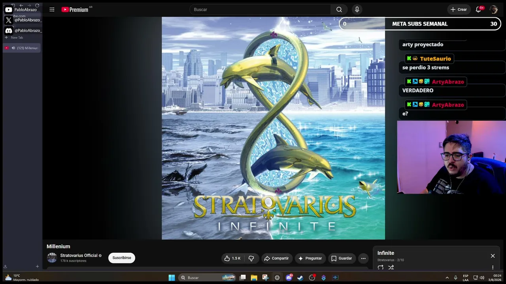Click the Buscar search field on YouTube
The width and height of the screenshot is (506, 284).
(260, 9)
